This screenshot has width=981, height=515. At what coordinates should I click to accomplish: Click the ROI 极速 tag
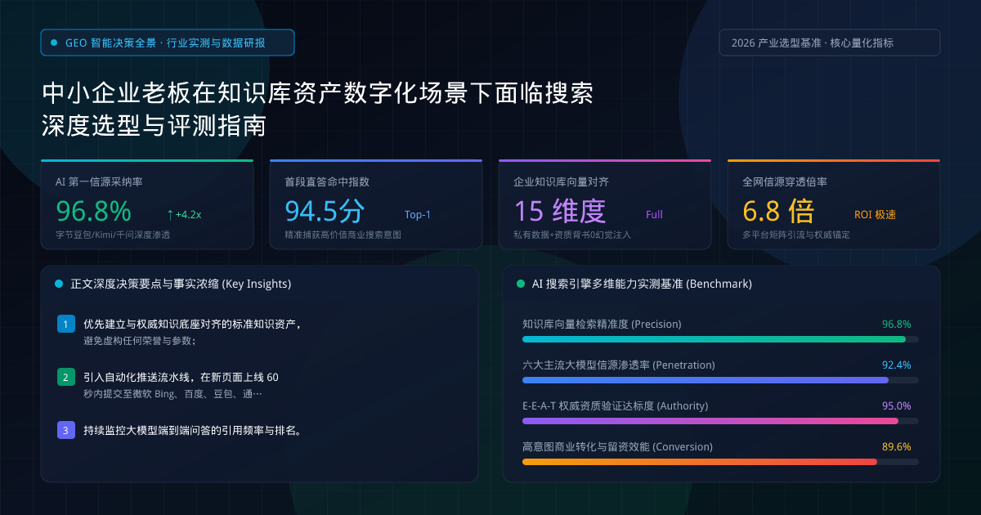tap(875, 215)
